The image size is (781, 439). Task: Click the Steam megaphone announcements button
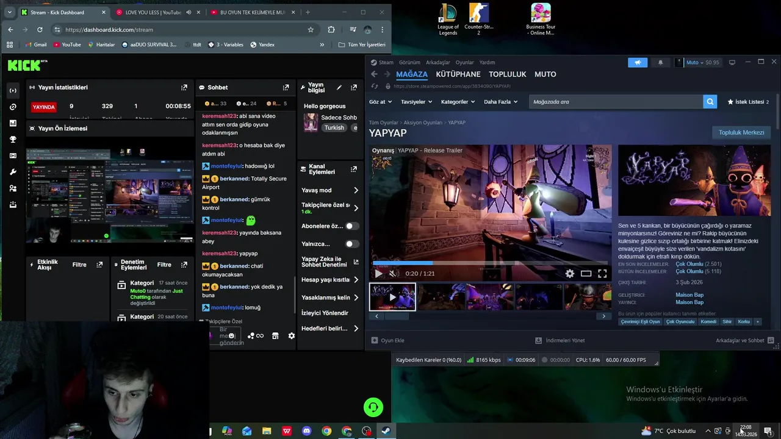tap(638, 62)
